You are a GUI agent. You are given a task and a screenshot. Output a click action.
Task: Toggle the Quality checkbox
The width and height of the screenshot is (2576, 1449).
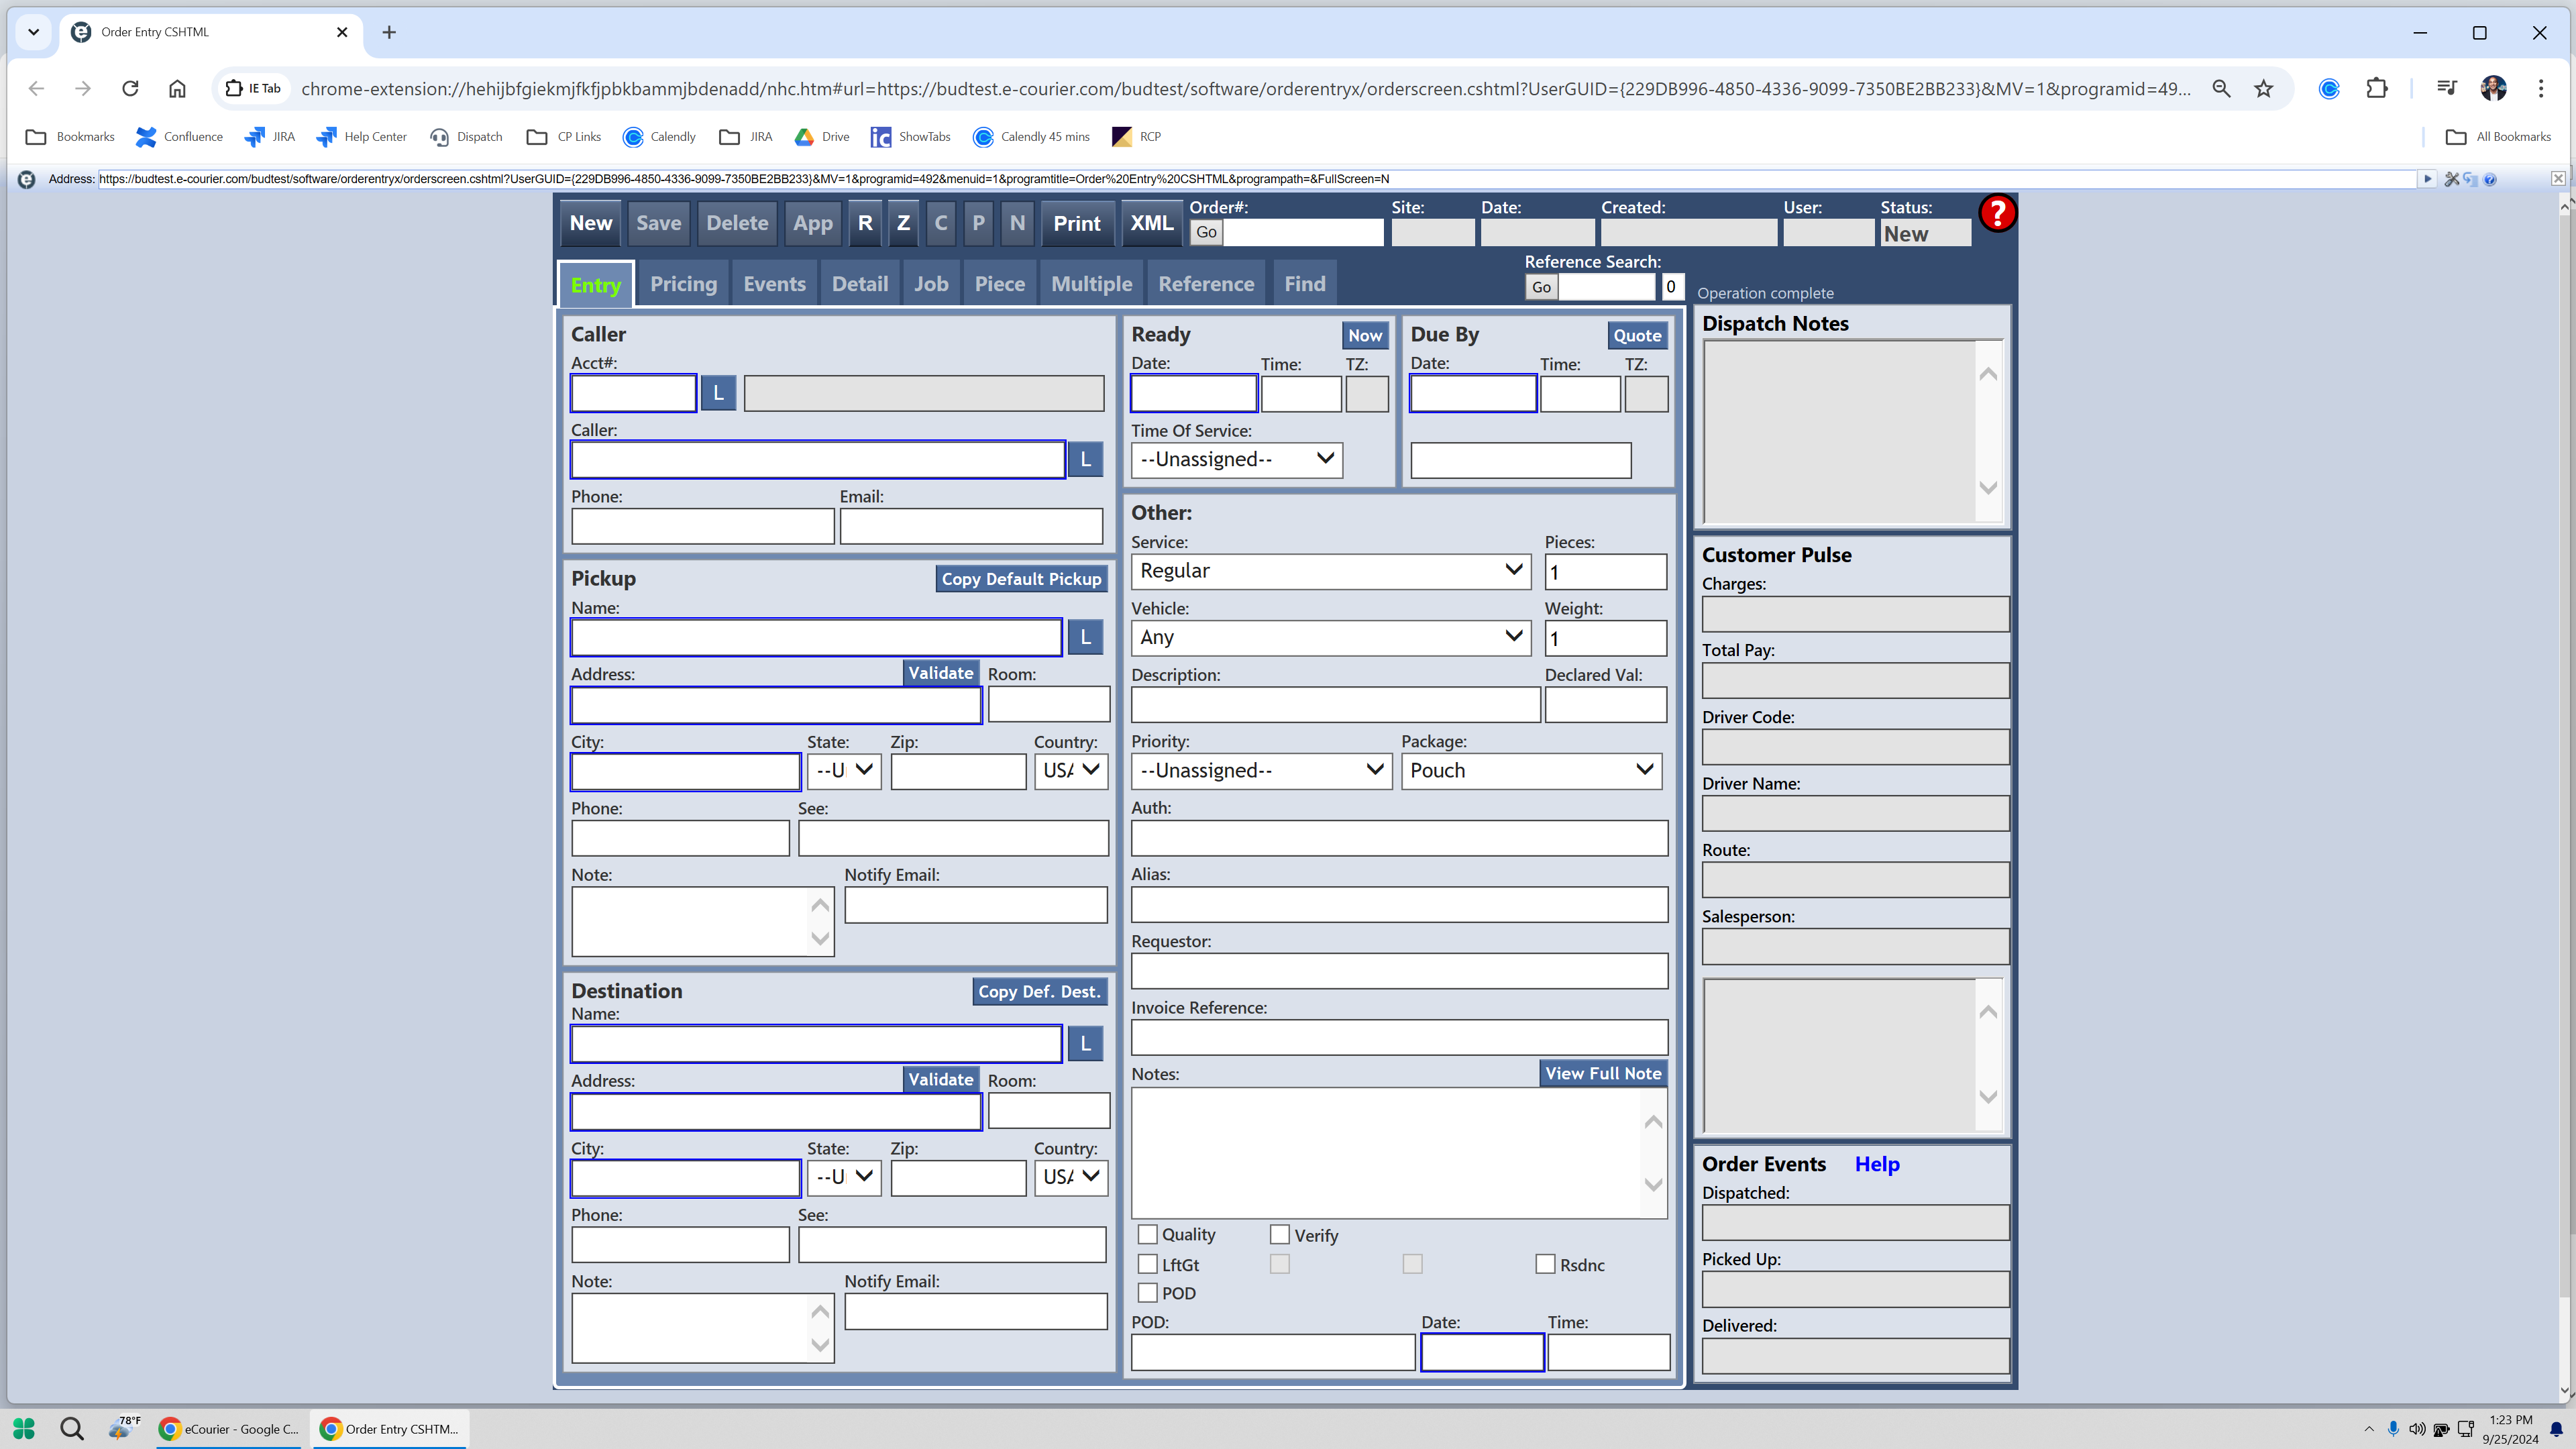(1148, 1235)
